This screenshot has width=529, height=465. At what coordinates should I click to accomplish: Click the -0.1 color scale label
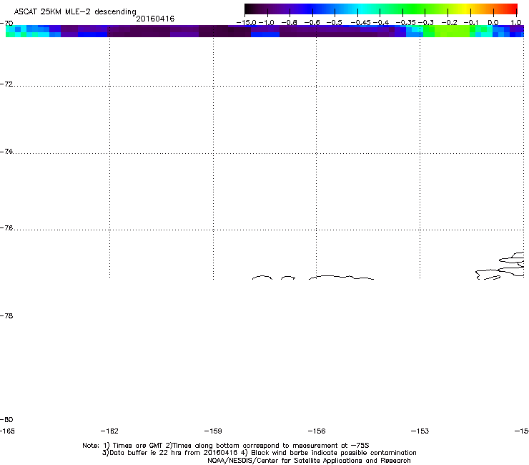click(x=471, y=23)
